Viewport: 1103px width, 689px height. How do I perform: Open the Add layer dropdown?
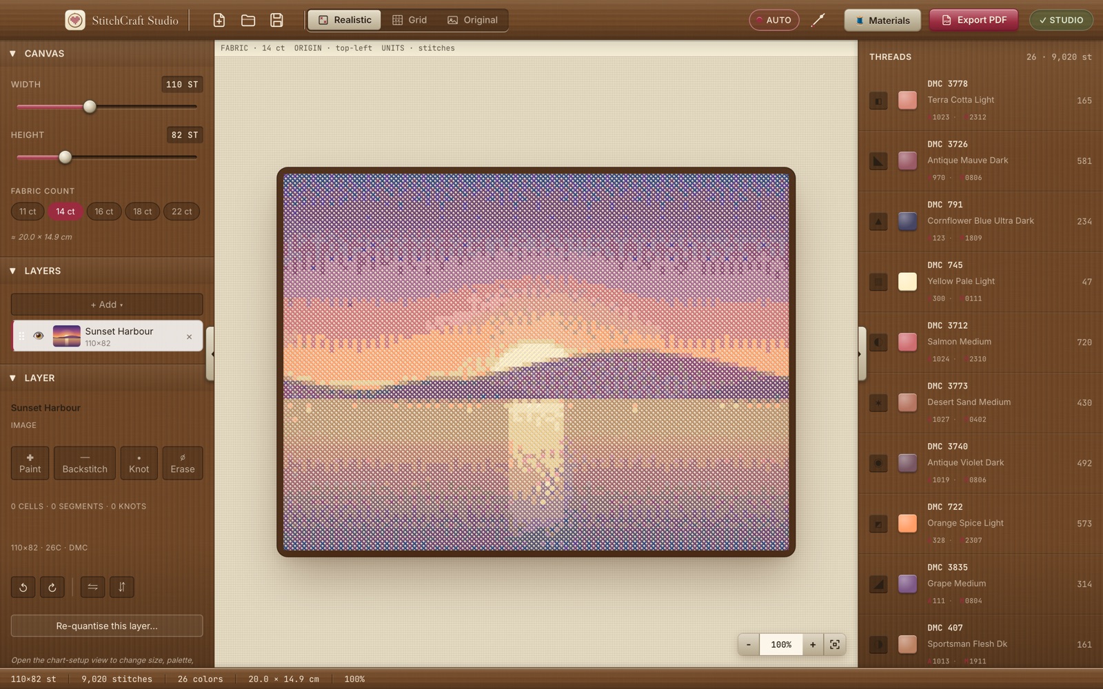tap(107, 305)
